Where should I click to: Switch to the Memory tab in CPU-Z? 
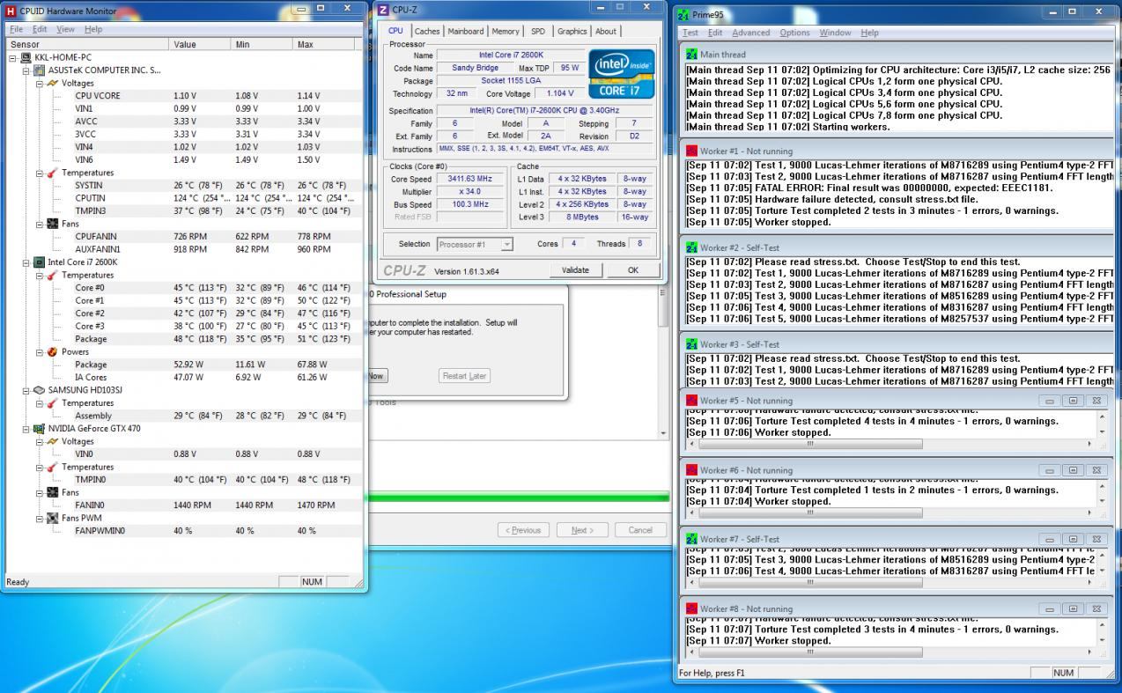(x=506, y=31)
